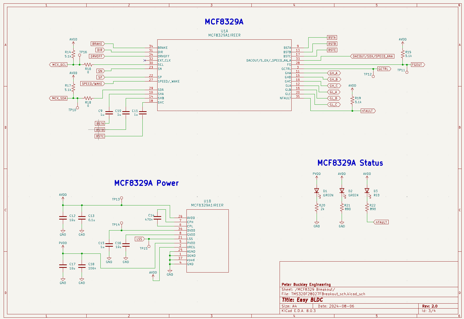Select the GH_A gate label

(x=334, y=73)
